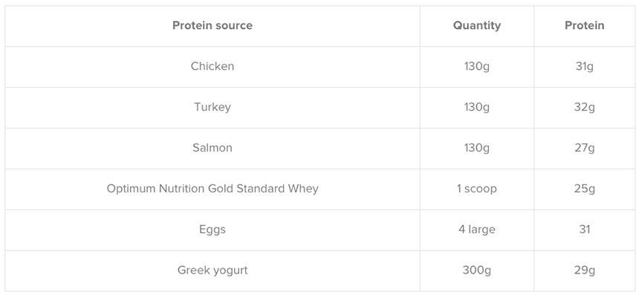Select the Turkey row label
Viewport: 639px width, 295px height.
click(x=213, y=107)
